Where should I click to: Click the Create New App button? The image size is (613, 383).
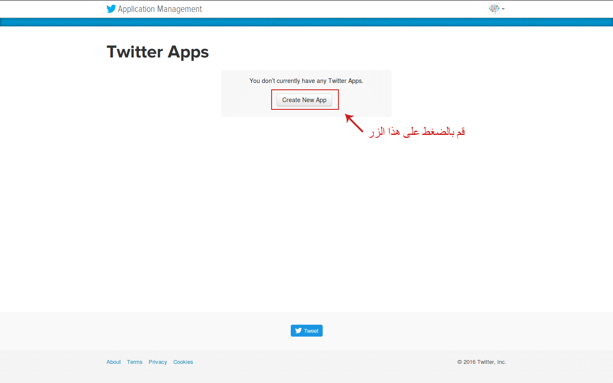point(304,100)
